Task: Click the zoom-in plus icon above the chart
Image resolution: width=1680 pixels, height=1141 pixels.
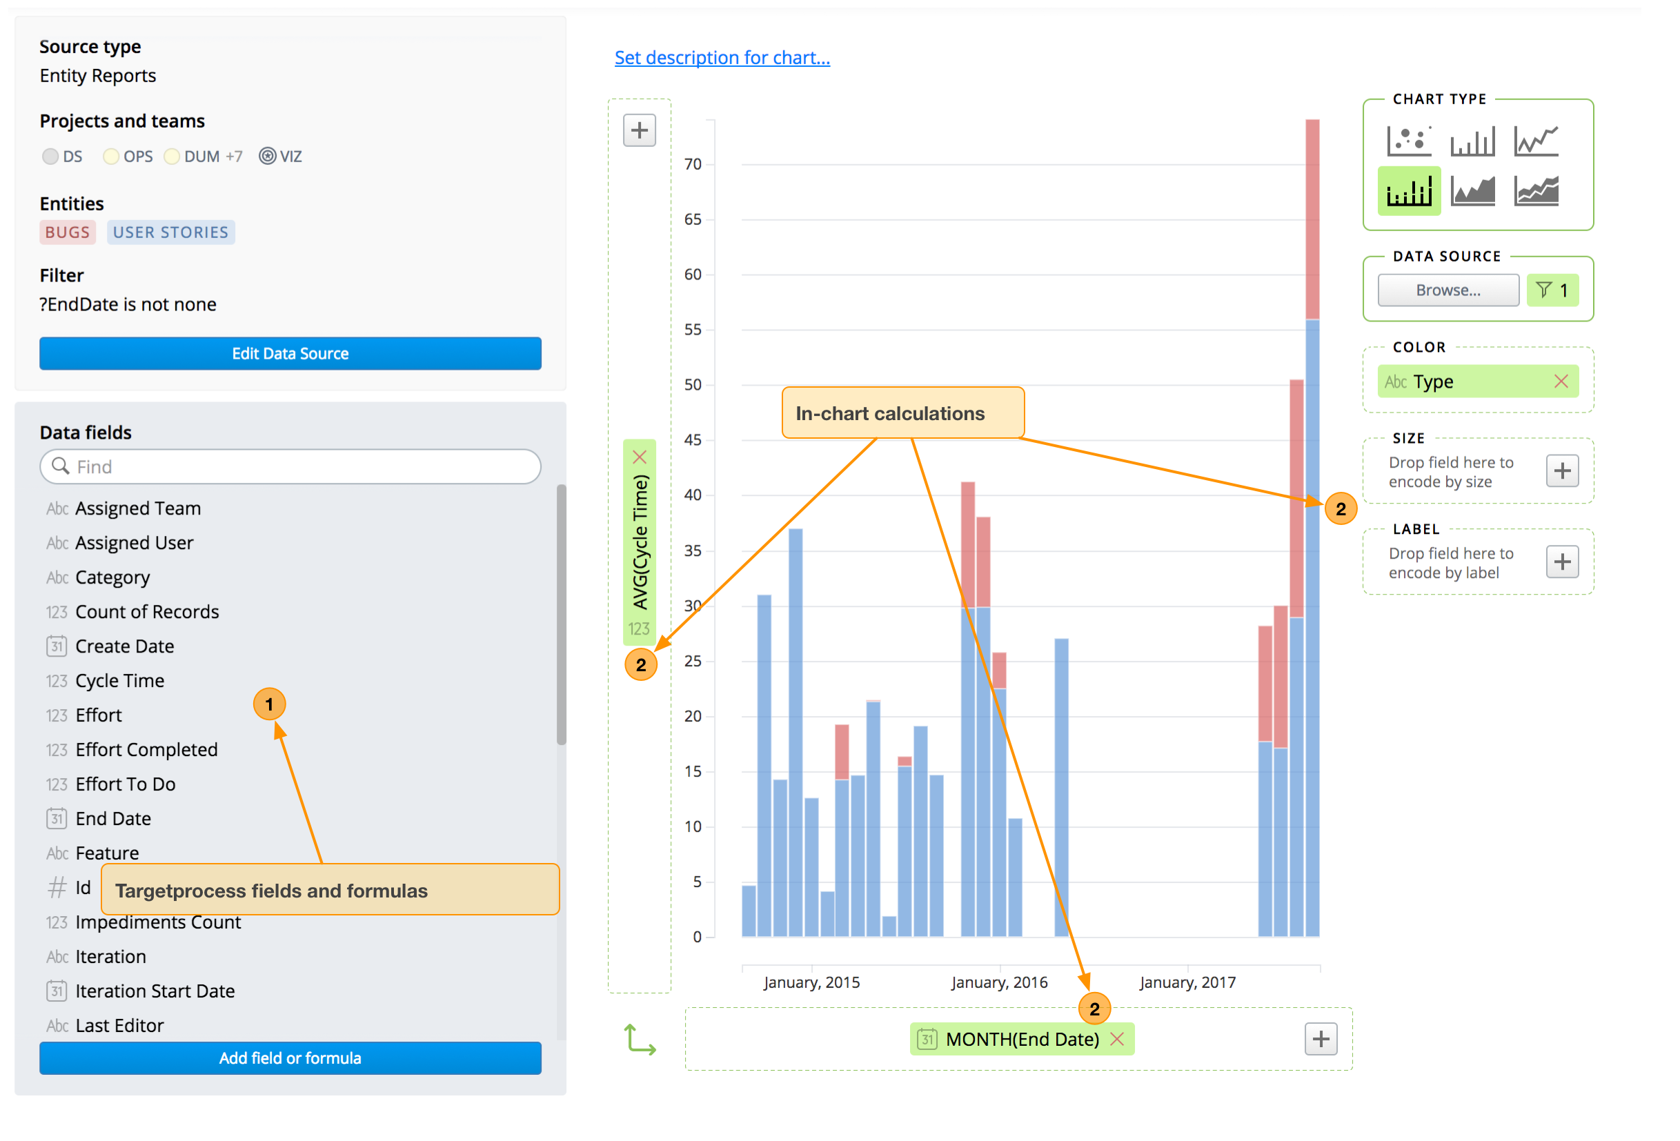Action: coord(639,130)
